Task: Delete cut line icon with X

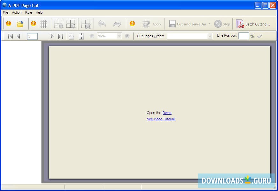Action: (x=86, y=24)
